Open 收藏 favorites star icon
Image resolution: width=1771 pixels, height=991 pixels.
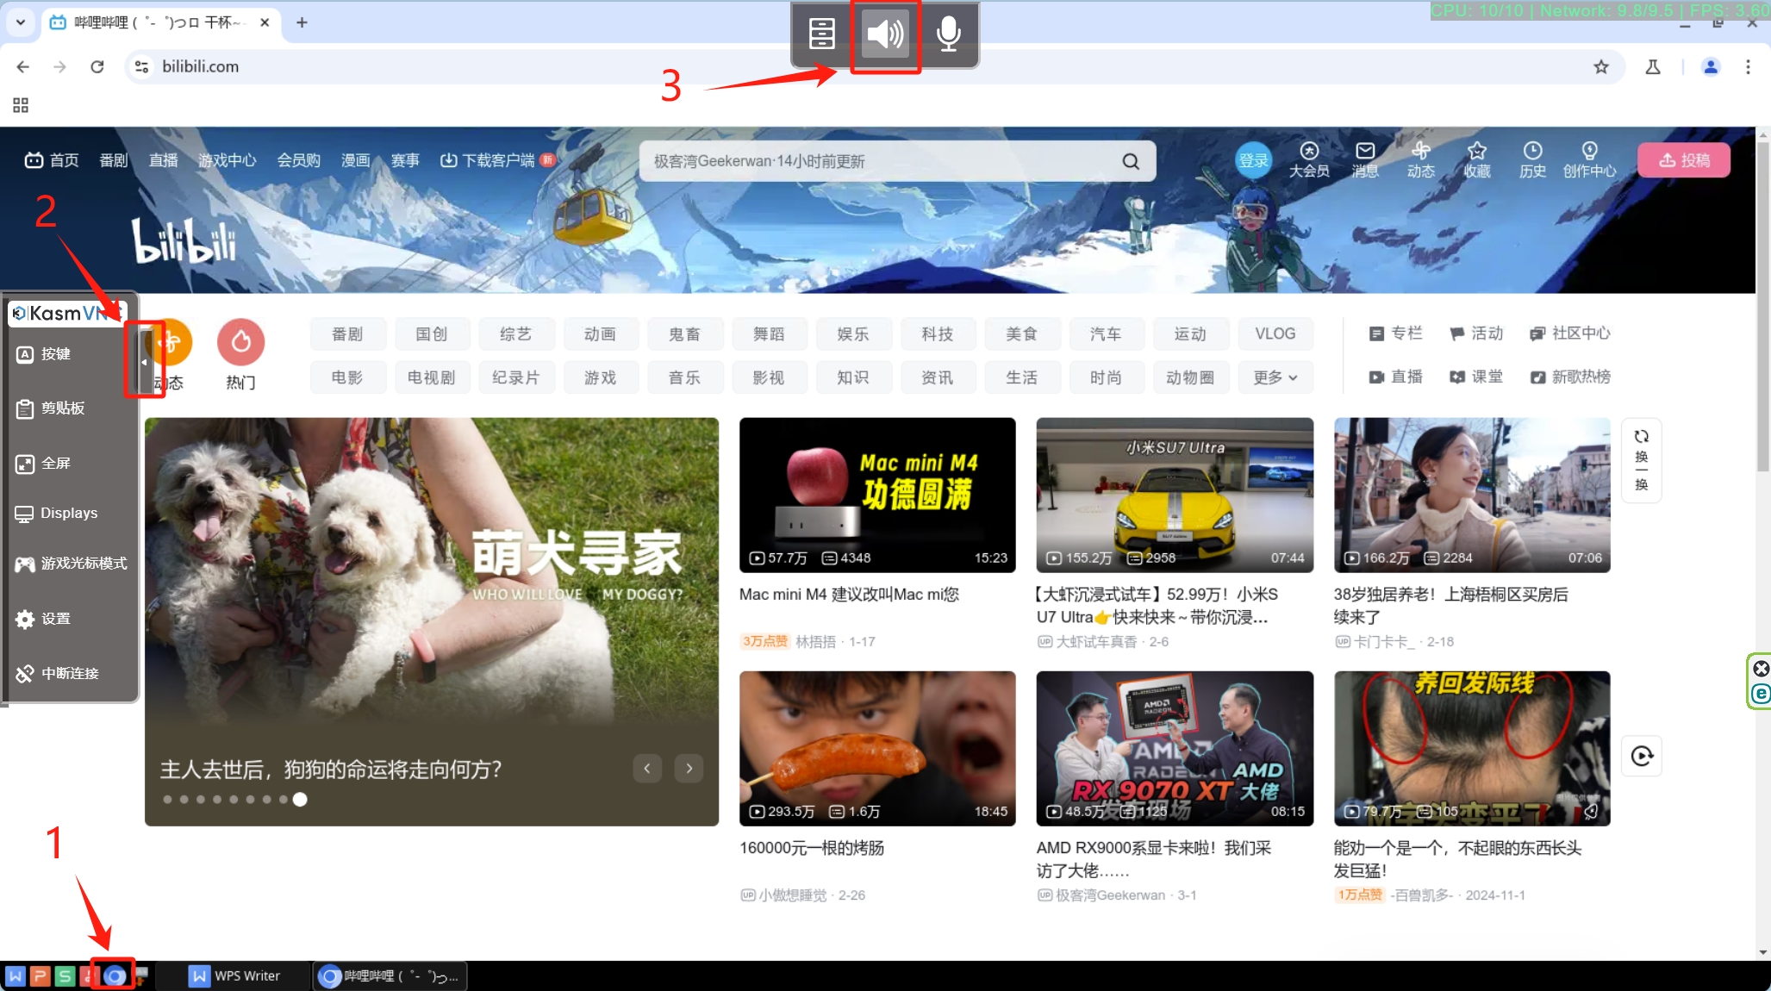coord(1476,152)
